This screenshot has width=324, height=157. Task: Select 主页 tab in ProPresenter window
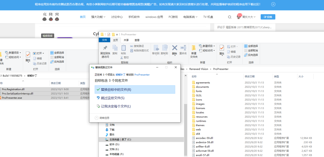(x=115, y=40)
